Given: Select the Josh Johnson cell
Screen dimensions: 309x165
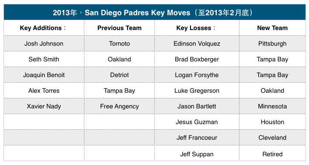Looking at the screenshot, I should 44,44.
